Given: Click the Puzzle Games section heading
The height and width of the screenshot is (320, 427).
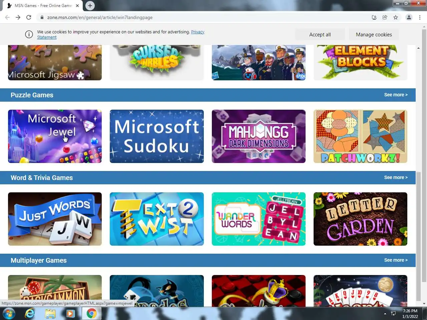Looking at the screenshot, I should point(32,95).
